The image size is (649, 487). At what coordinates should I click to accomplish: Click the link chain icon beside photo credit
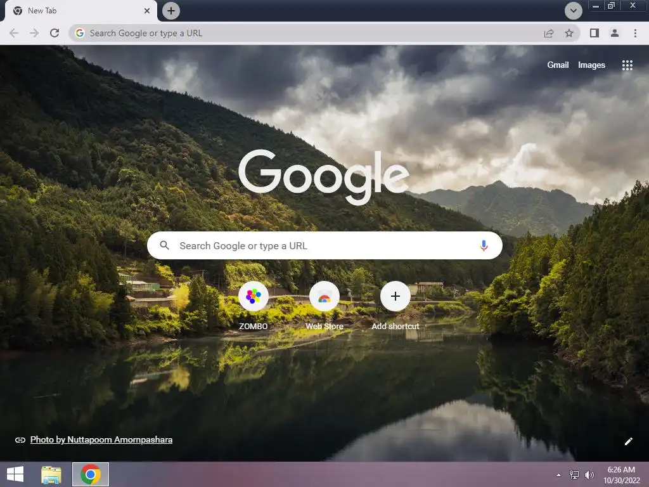(20, 440)
